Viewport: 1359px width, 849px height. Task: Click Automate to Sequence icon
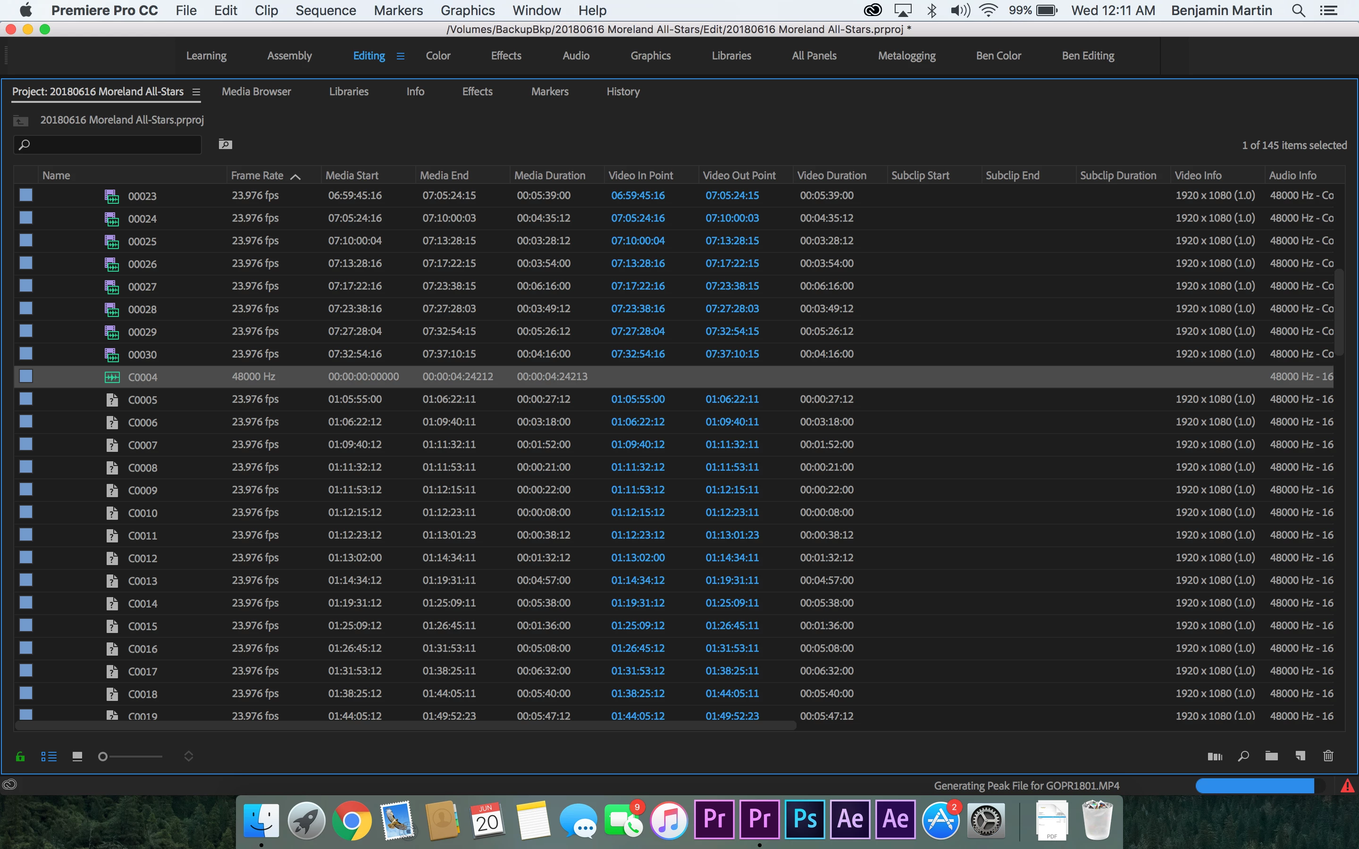point(1215,757)
